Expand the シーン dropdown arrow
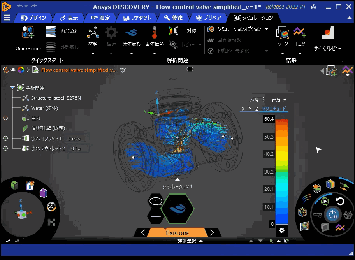The image size is (355, 260). pos(283,53)
